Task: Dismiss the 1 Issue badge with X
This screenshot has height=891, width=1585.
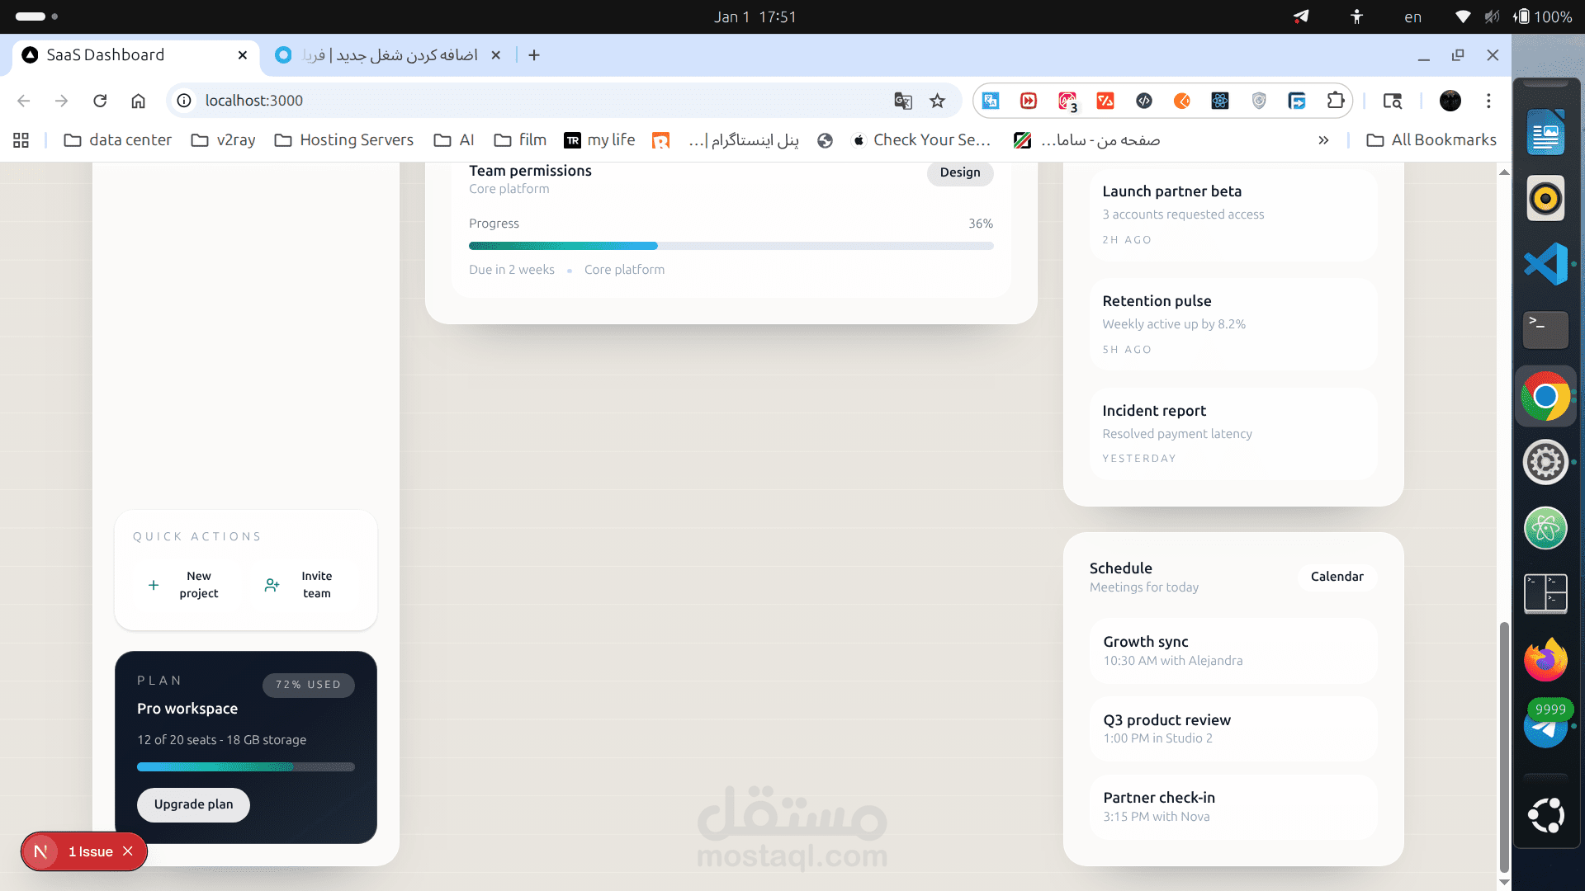Action: 128,851
